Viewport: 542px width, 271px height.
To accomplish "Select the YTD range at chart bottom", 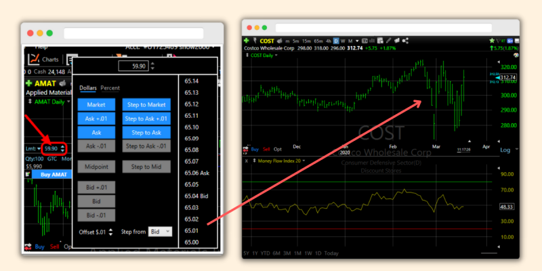I will click(x=266, y=253).
